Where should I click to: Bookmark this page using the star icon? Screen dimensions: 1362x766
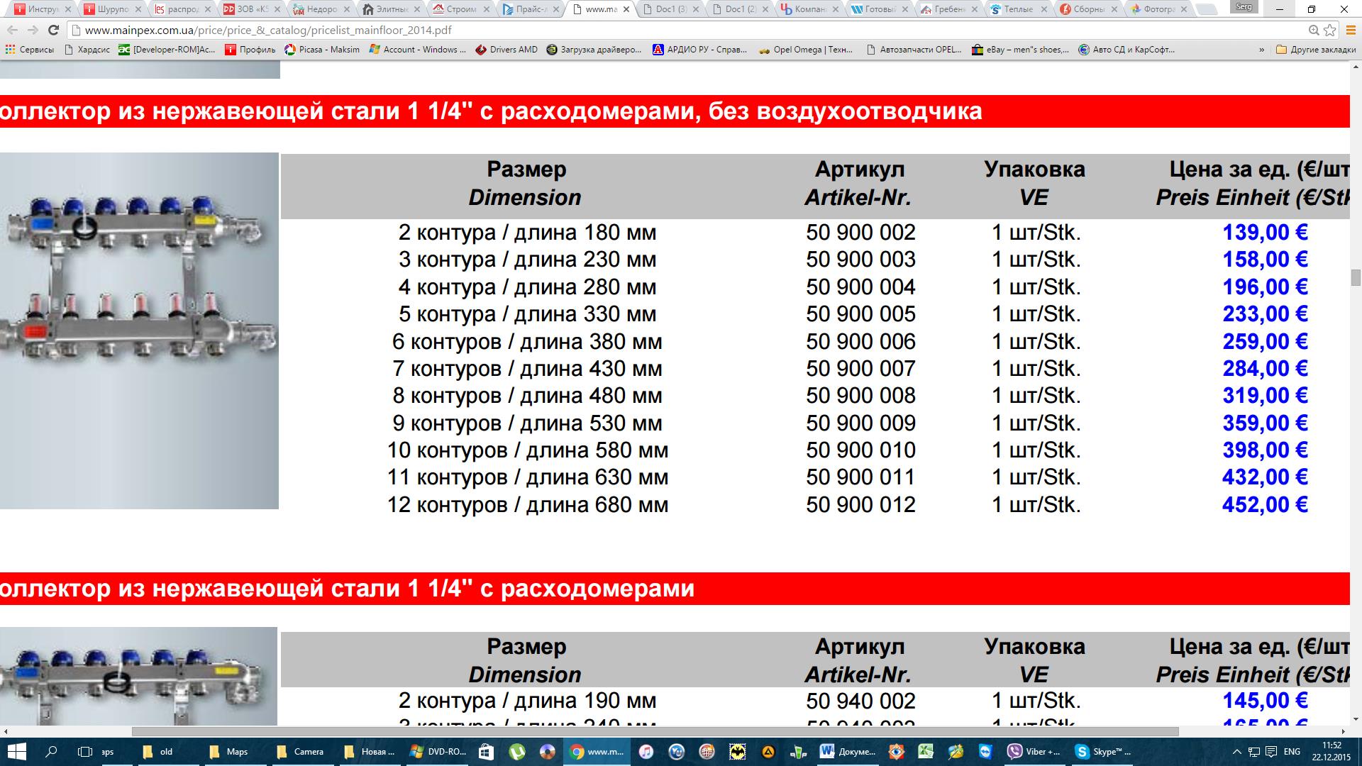pyautogui.click(x=1329, y=30)
